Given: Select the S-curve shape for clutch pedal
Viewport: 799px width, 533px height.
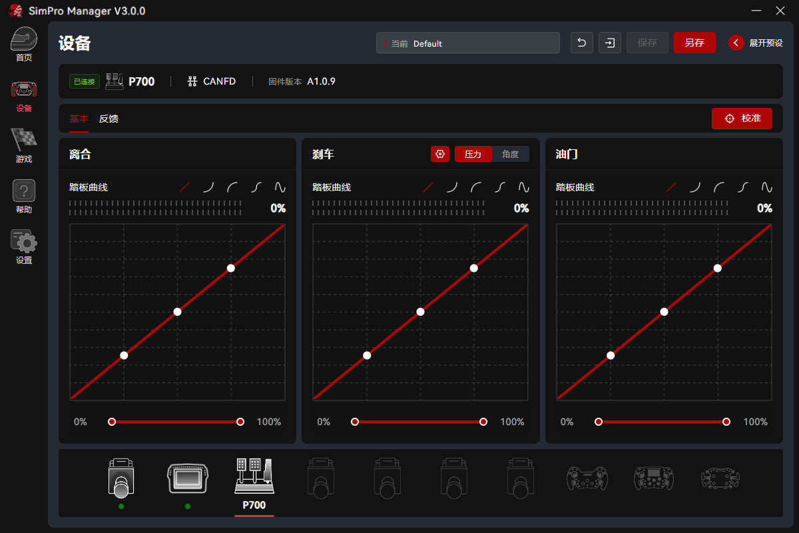Looking at the screenshot, I should tap(256, 187).
